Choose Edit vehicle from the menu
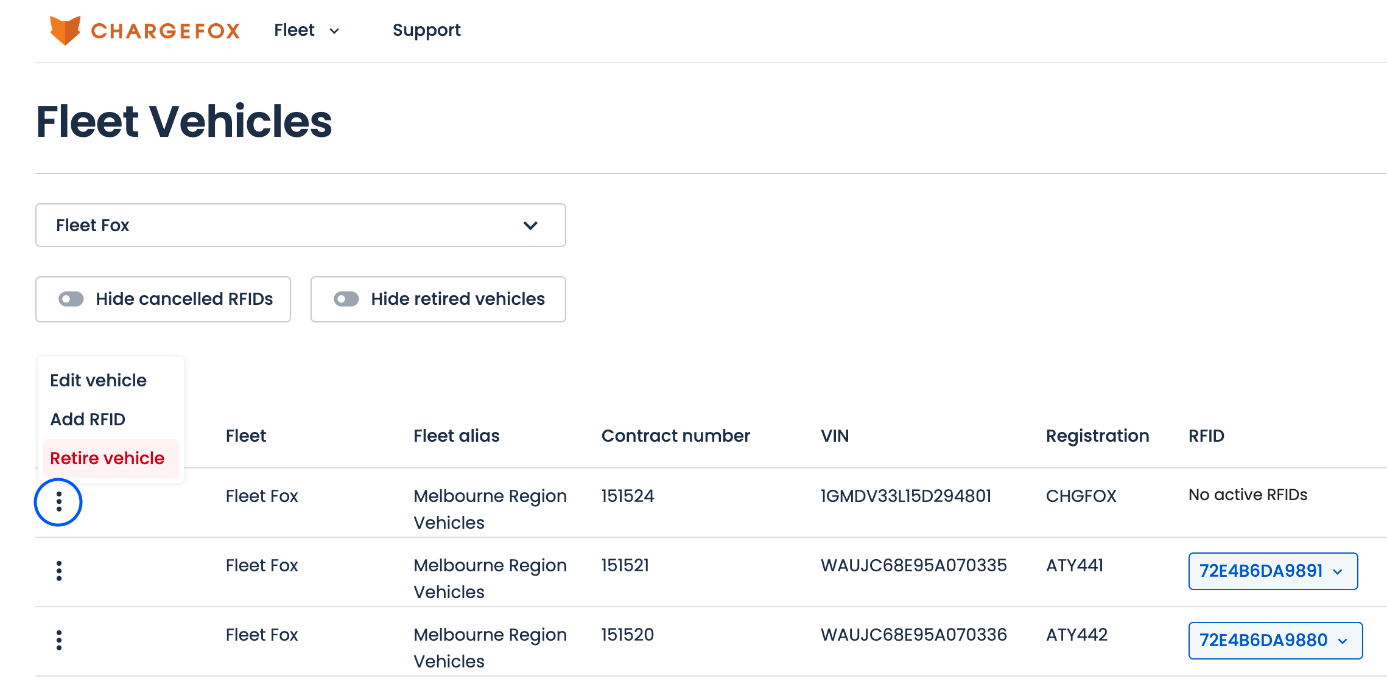 [x=98, y=380]
